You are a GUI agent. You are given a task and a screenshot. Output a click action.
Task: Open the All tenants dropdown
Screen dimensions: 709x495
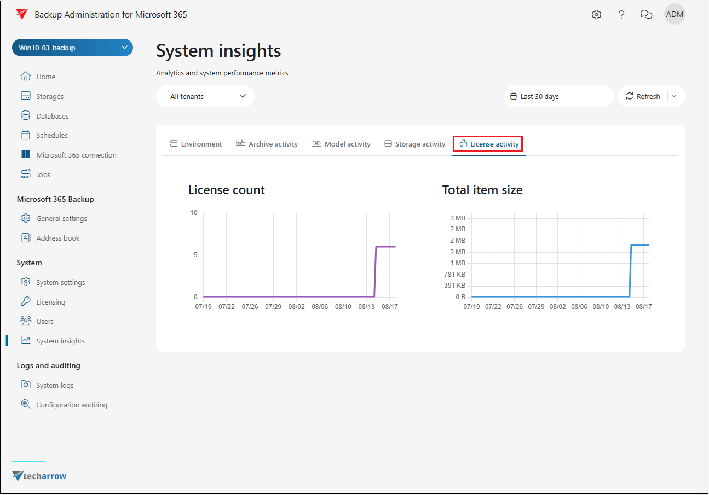pos(205,96)
